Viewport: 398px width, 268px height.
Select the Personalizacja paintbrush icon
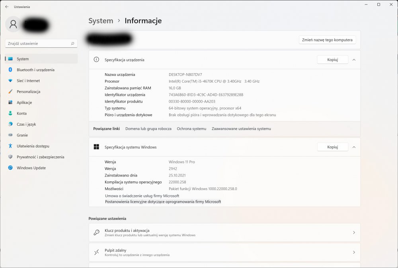click(10, 92)
